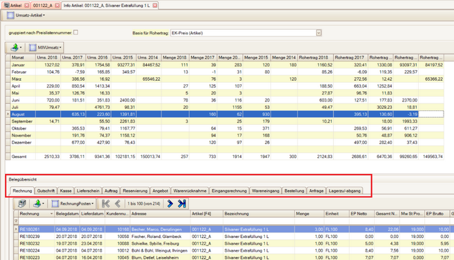
Task: Select the Lagerzu/-abgang tab
Action: tap(344, 191)
